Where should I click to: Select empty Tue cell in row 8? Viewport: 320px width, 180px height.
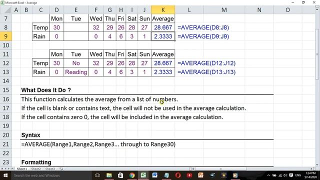pyautogui.click(x=76, y=27)
